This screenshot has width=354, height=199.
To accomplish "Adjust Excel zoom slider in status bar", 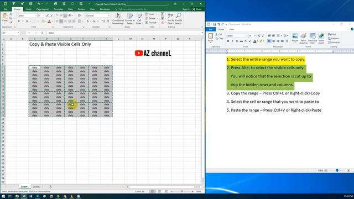I will (x=182, y=191).
